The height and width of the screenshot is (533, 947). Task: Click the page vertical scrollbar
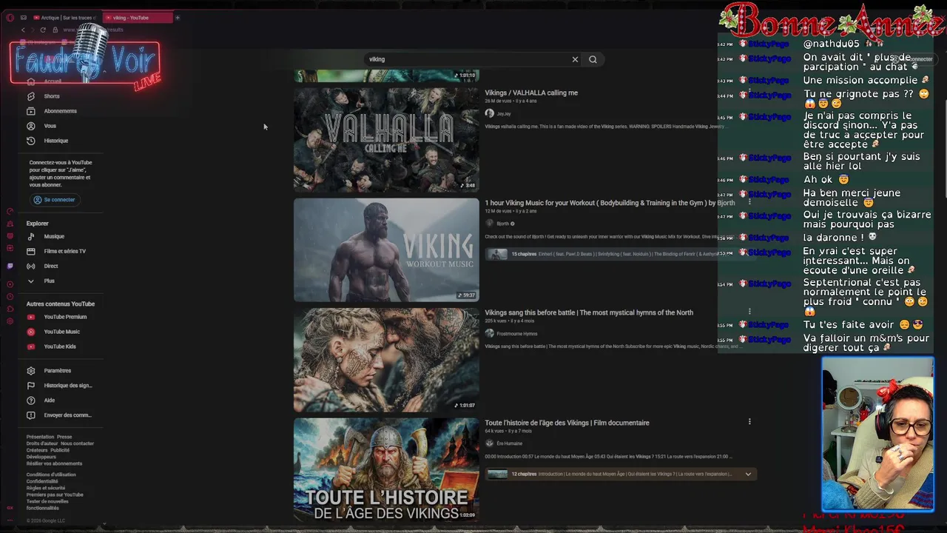[944, 148]
